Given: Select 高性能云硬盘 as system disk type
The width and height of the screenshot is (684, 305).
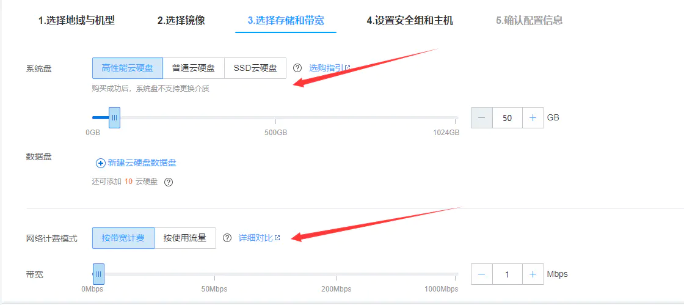Looking at the screenshot, I should click(128, 68).
